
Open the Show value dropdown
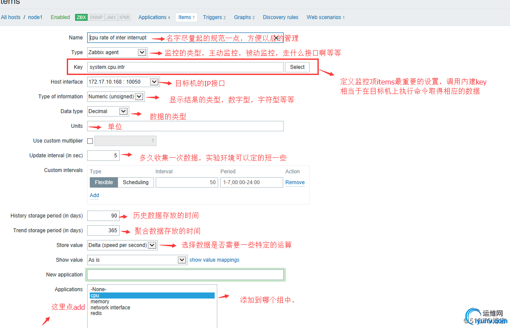pyautogui.click(x=137, y=260)
